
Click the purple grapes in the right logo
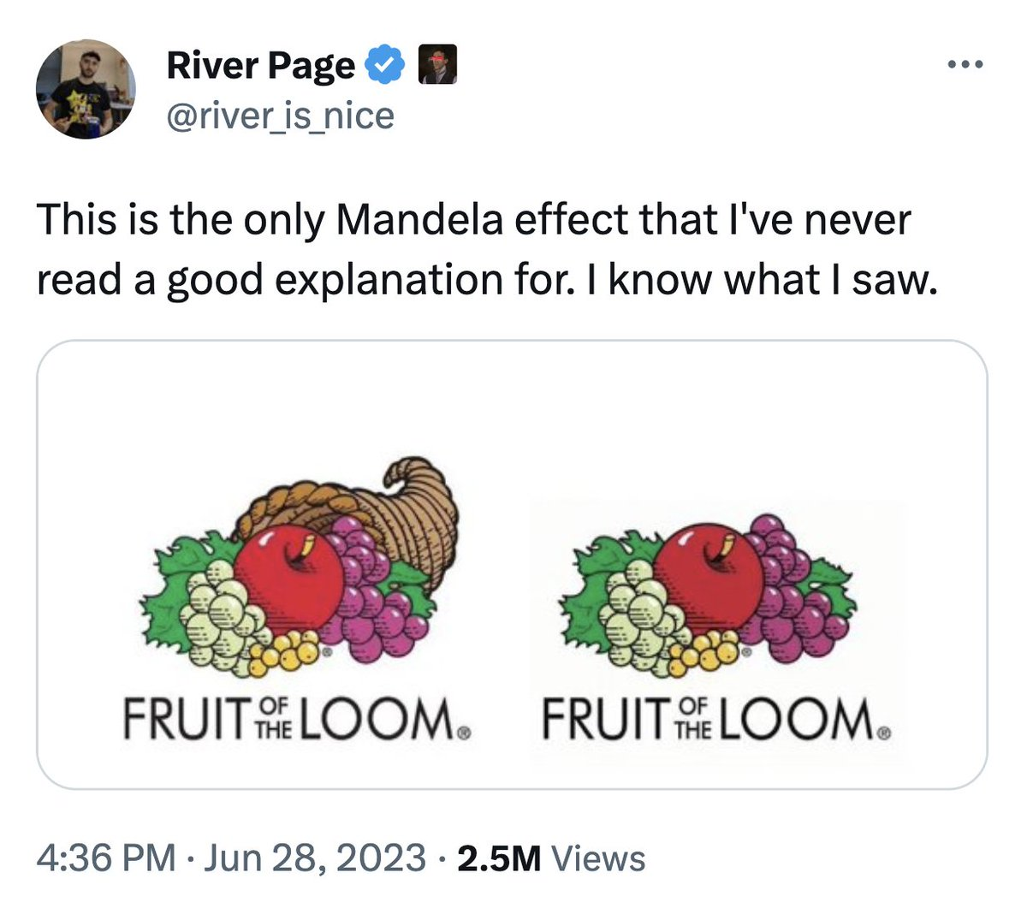pos(792,591)
